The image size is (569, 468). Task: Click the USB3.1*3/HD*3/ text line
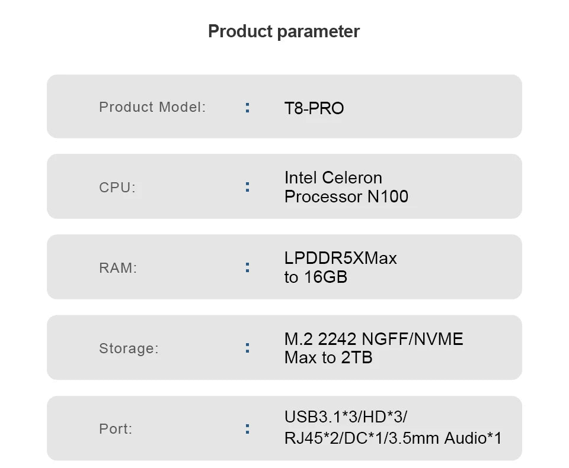tap(346, 417)
